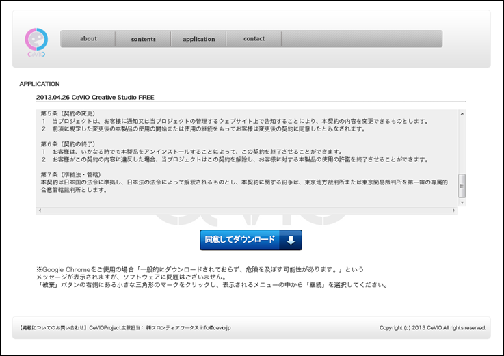Click the 合意管轄裁判所とします。 line
This screenshot has height=356, width=504.
(74, 190)
